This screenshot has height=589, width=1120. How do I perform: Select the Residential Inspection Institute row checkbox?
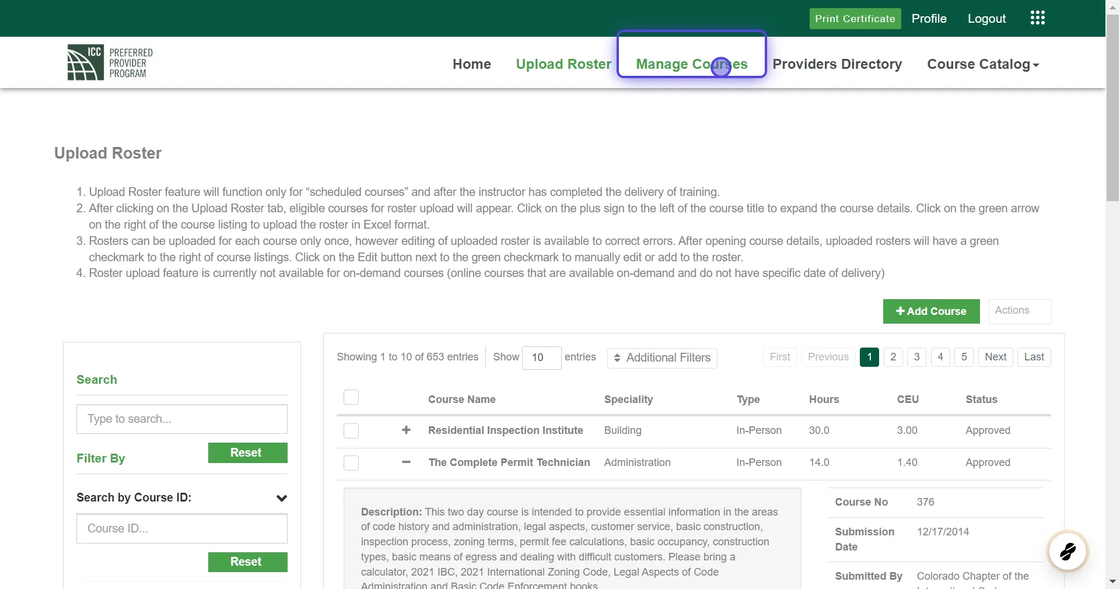coord(351,430)
